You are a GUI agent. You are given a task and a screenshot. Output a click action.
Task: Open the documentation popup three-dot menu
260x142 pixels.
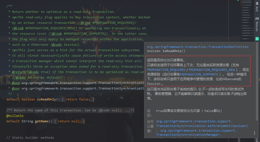tap(254, 133)
